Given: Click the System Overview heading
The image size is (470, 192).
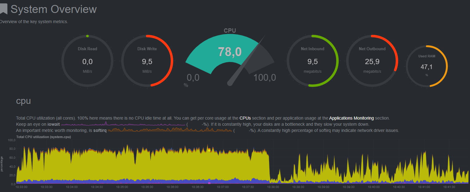Looking at the screenshot, I should 54,9.
